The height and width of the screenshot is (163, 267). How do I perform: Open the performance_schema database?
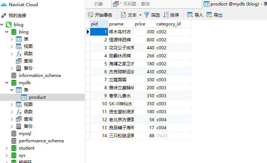tap(41, 141)
